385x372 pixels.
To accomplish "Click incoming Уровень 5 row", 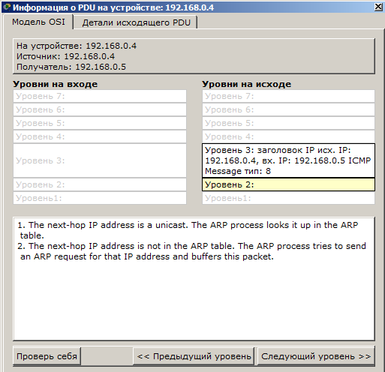I will click(x=100, y=123).
